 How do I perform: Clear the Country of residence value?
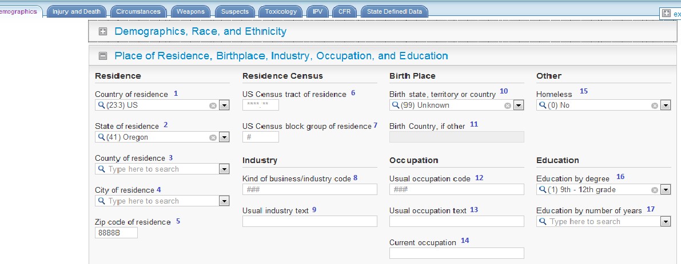click(213, 105)
